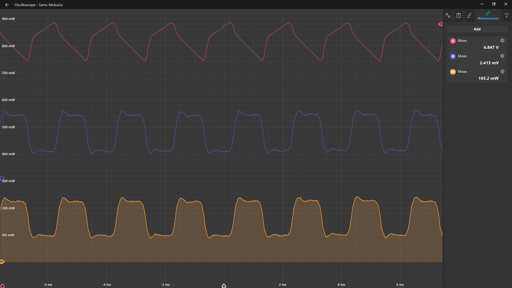The width and height of the screenshot is (512, 288).
Task: Open the trigger step-edge tab
Action: point(469,15)
